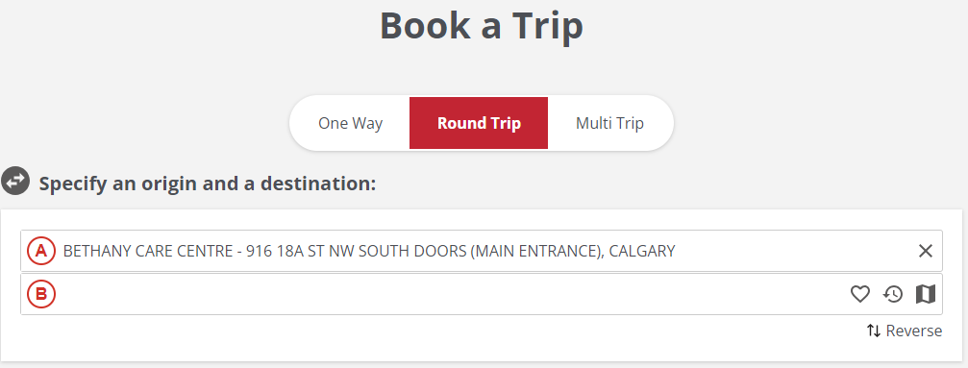This screenshot has height=368, width=968.
Task: Click the circled A origin marker
Action: point(41,251)
